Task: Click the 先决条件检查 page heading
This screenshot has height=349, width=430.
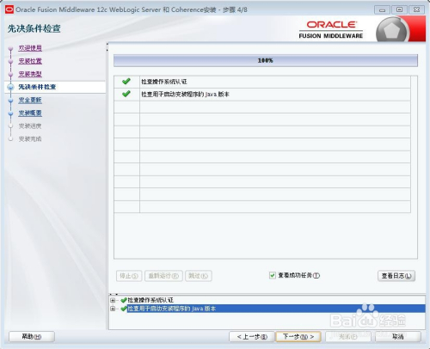Action: tap(34, 28)
